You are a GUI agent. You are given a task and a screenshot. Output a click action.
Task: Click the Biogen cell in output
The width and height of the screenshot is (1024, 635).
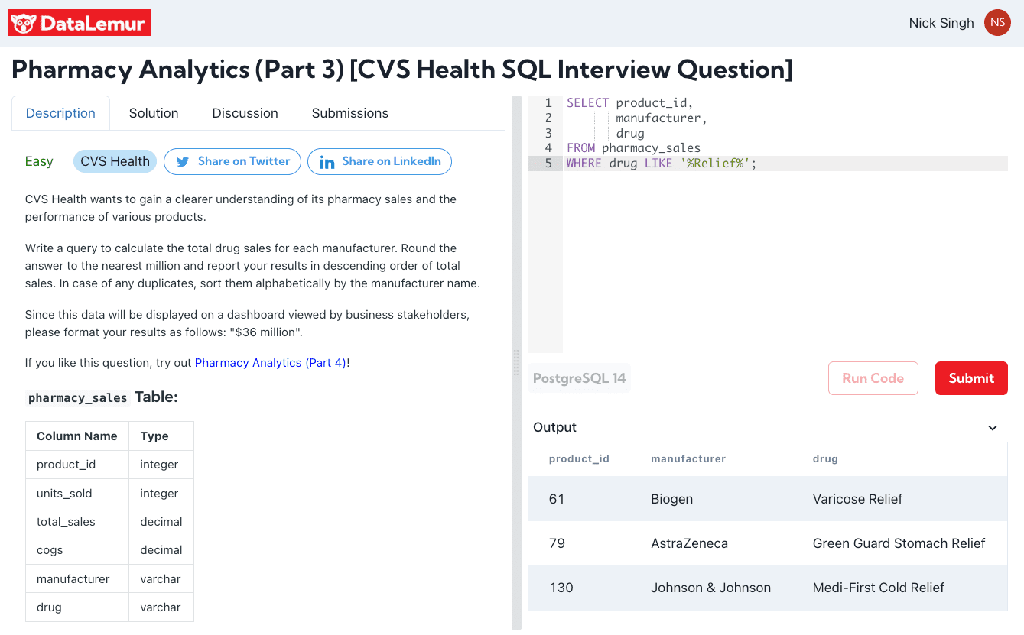[x=671, y=499]
